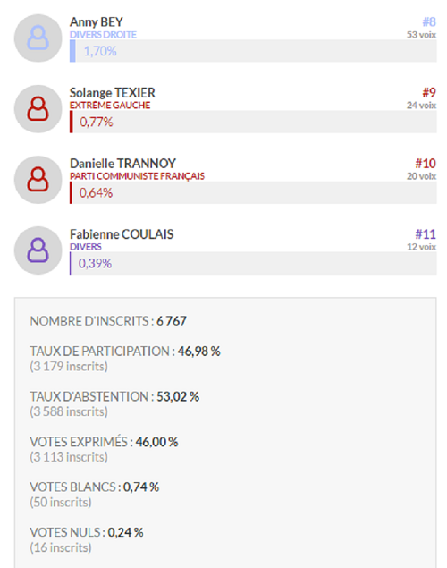Screen dimensions: 447x568
Task: Click the 1,70% result bar
Action: pyautogui.click(x=253, y=51)
